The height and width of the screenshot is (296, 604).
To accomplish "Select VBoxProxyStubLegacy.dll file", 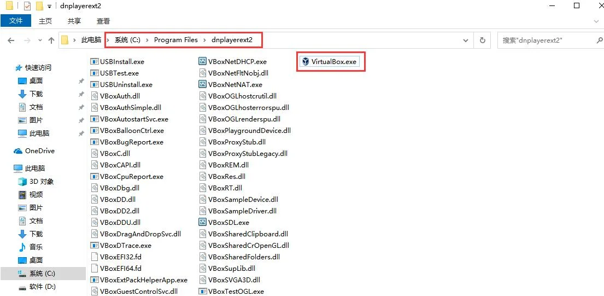I will [x=243, y=153].
